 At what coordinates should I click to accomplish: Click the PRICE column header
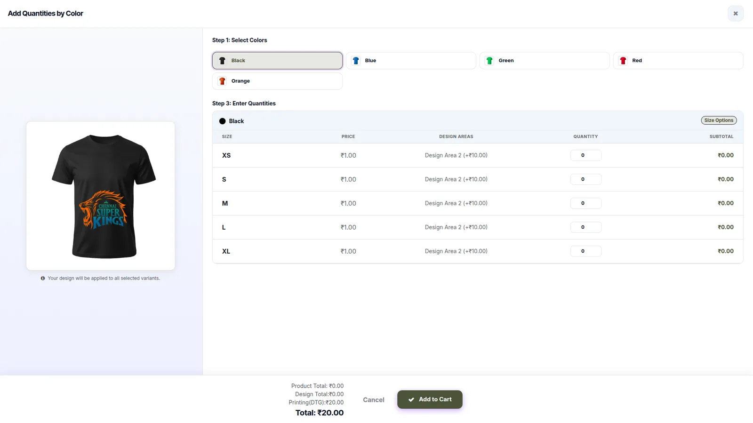pyautogui.click(x=348, y=136)
